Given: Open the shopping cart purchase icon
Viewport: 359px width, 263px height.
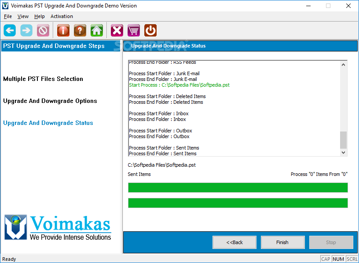Looking at the screenshot, I should click(x=134, y=30).
